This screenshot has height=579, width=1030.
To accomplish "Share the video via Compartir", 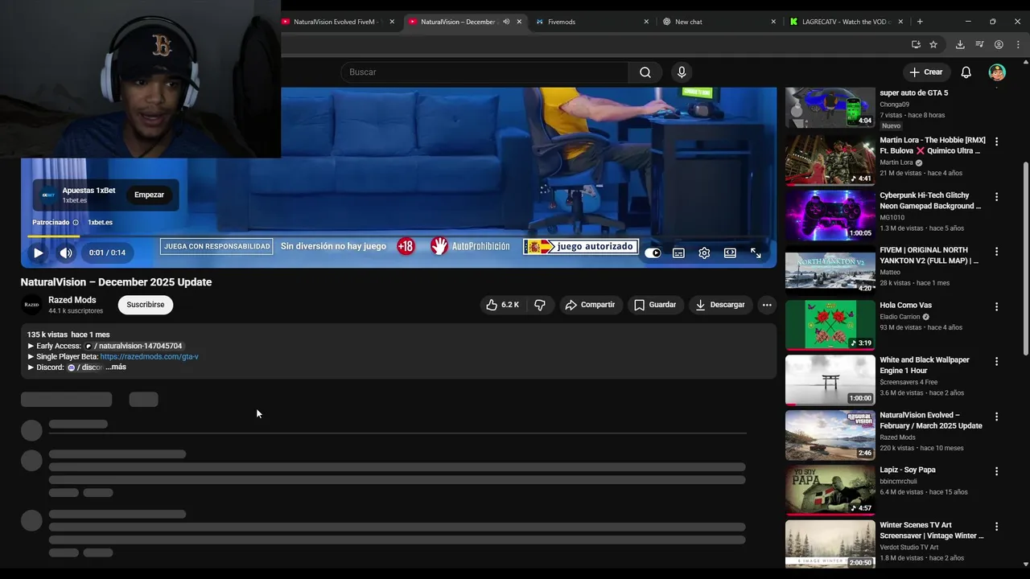I will click(590, 305).
